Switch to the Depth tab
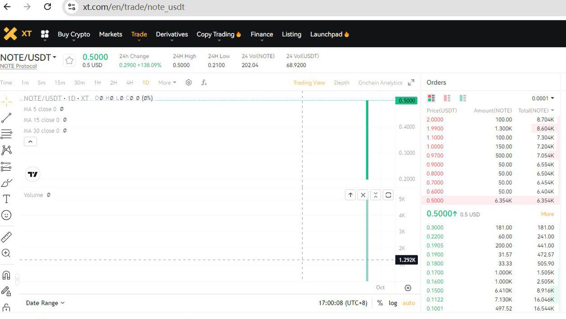This screenshot has height=319, width=566. [x=341, y=82]
